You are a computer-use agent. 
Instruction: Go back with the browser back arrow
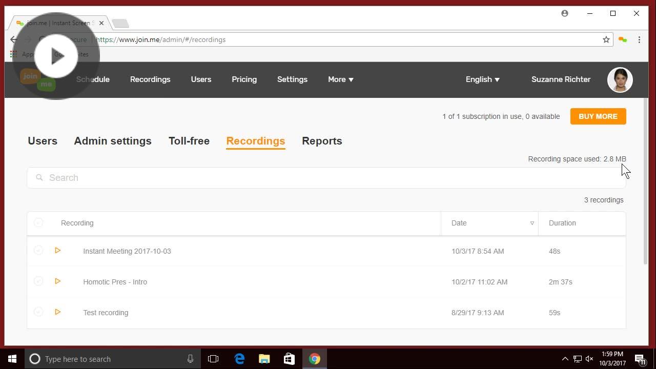(14, 39)
